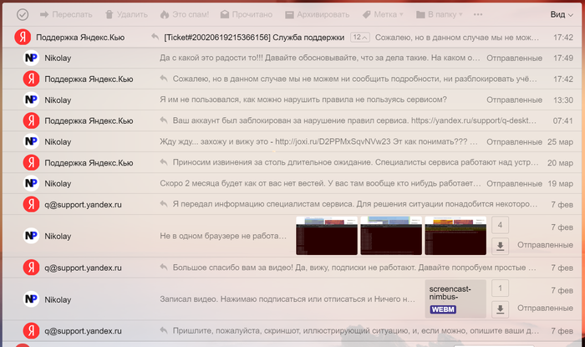
Task: Open the message 'Пришлите, пожалуйста, скриншот'
Action: coord(355,330)
